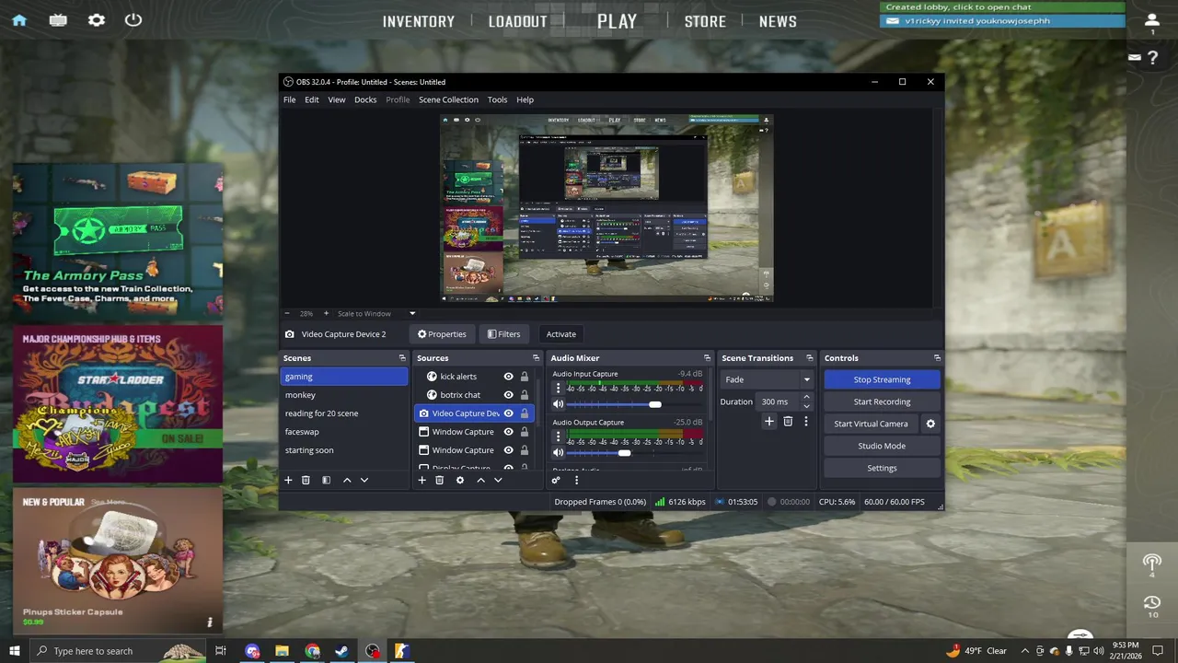Screen dimensions: 1178x663
Task: Open scene filters icon in Scenes toolbar
Action: [326, 480]
